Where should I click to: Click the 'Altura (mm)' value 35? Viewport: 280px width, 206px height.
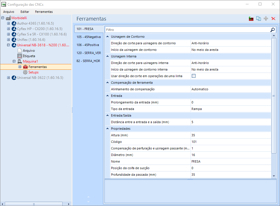231,135
